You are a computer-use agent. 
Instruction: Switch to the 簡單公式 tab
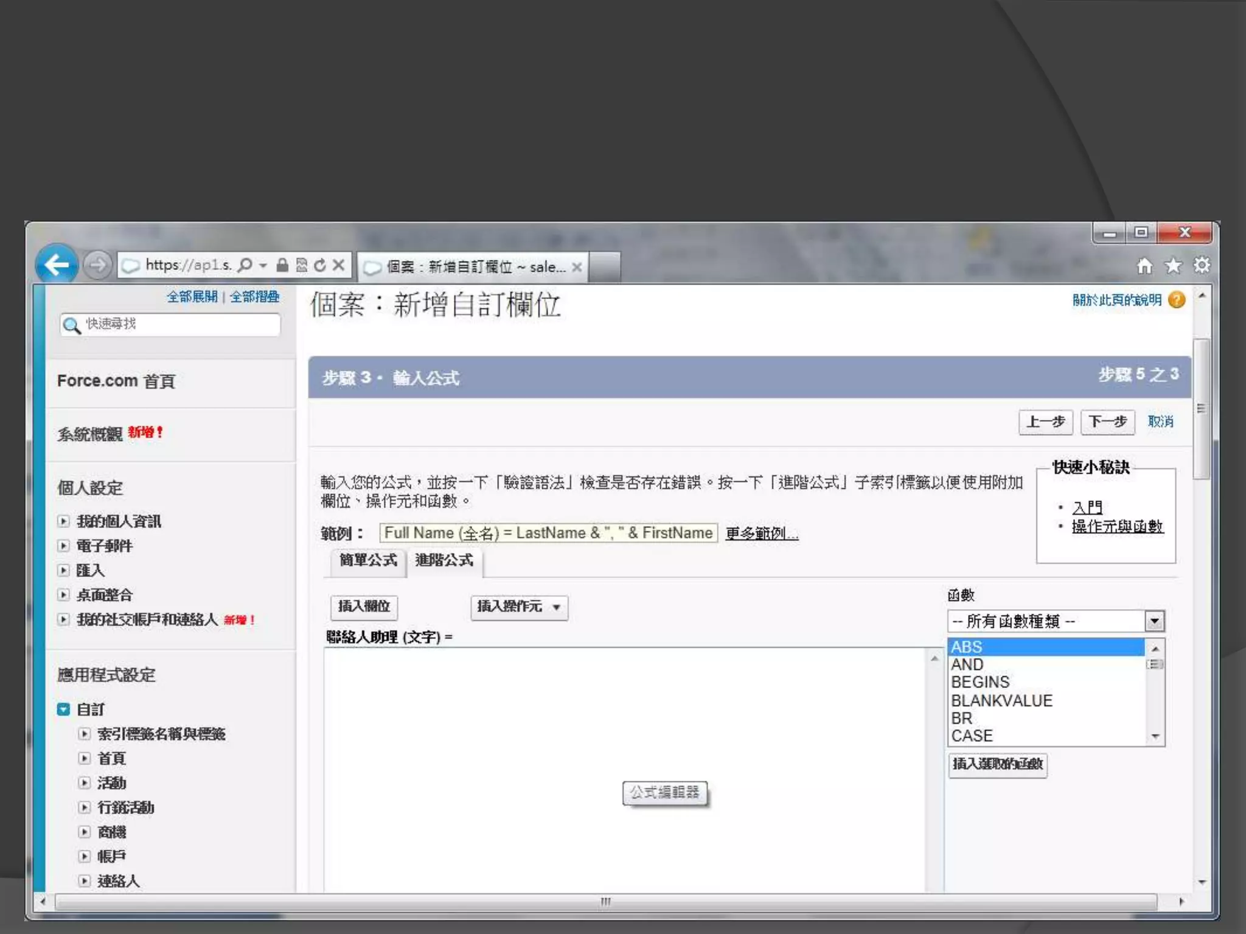pyautogui.click(x=367, y=561)
